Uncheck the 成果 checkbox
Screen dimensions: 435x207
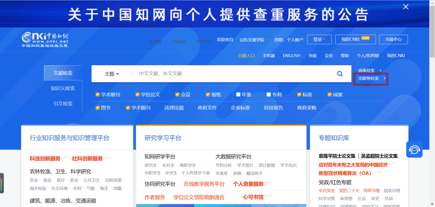coord(329,95)
